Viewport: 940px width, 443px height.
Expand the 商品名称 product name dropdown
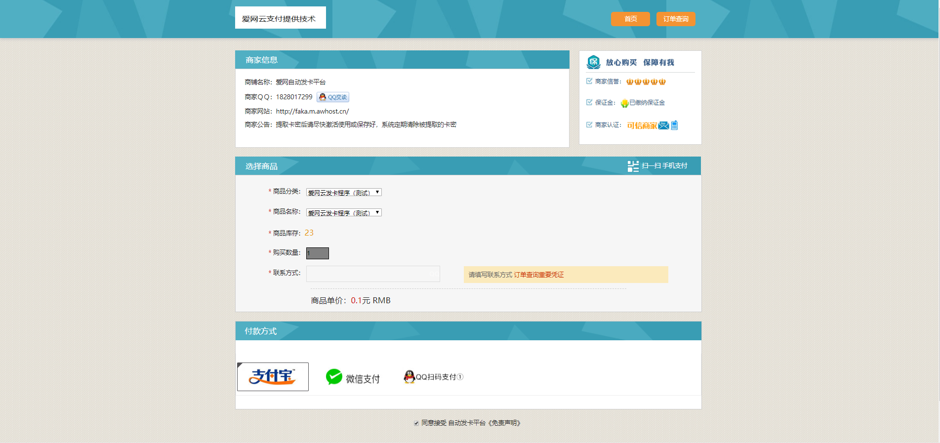pos(344,212)
